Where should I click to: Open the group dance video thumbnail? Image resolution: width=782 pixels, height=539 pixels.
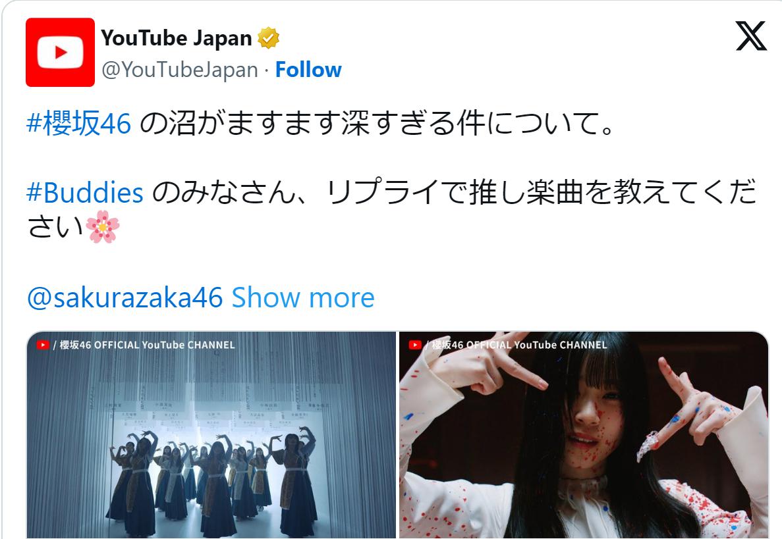(x=211, y=435)
